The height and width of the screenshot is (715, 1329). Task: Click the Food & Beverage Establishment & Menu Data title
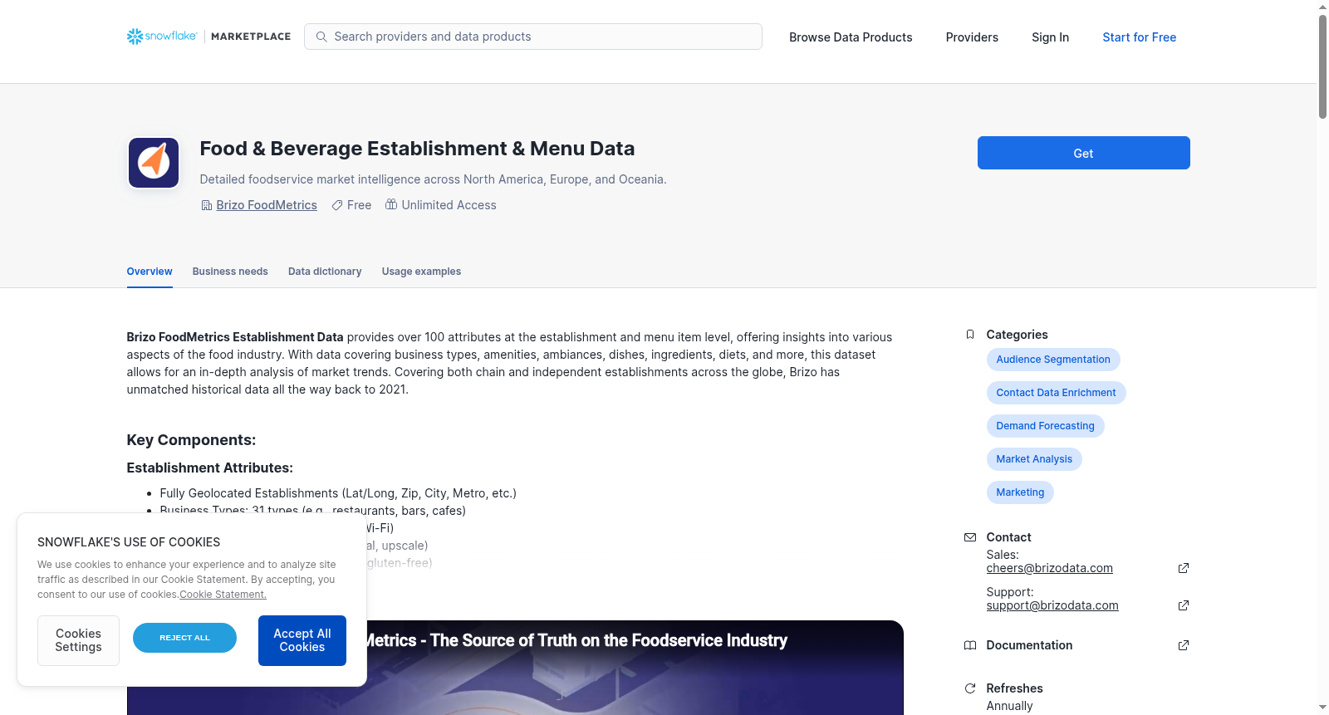(x=417, y=149)
